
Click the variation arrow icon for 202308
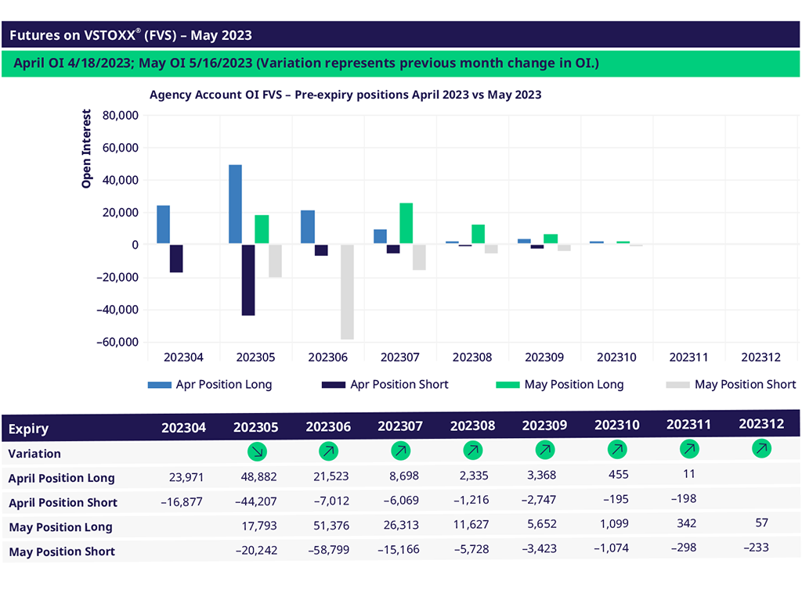click(472, 451)
